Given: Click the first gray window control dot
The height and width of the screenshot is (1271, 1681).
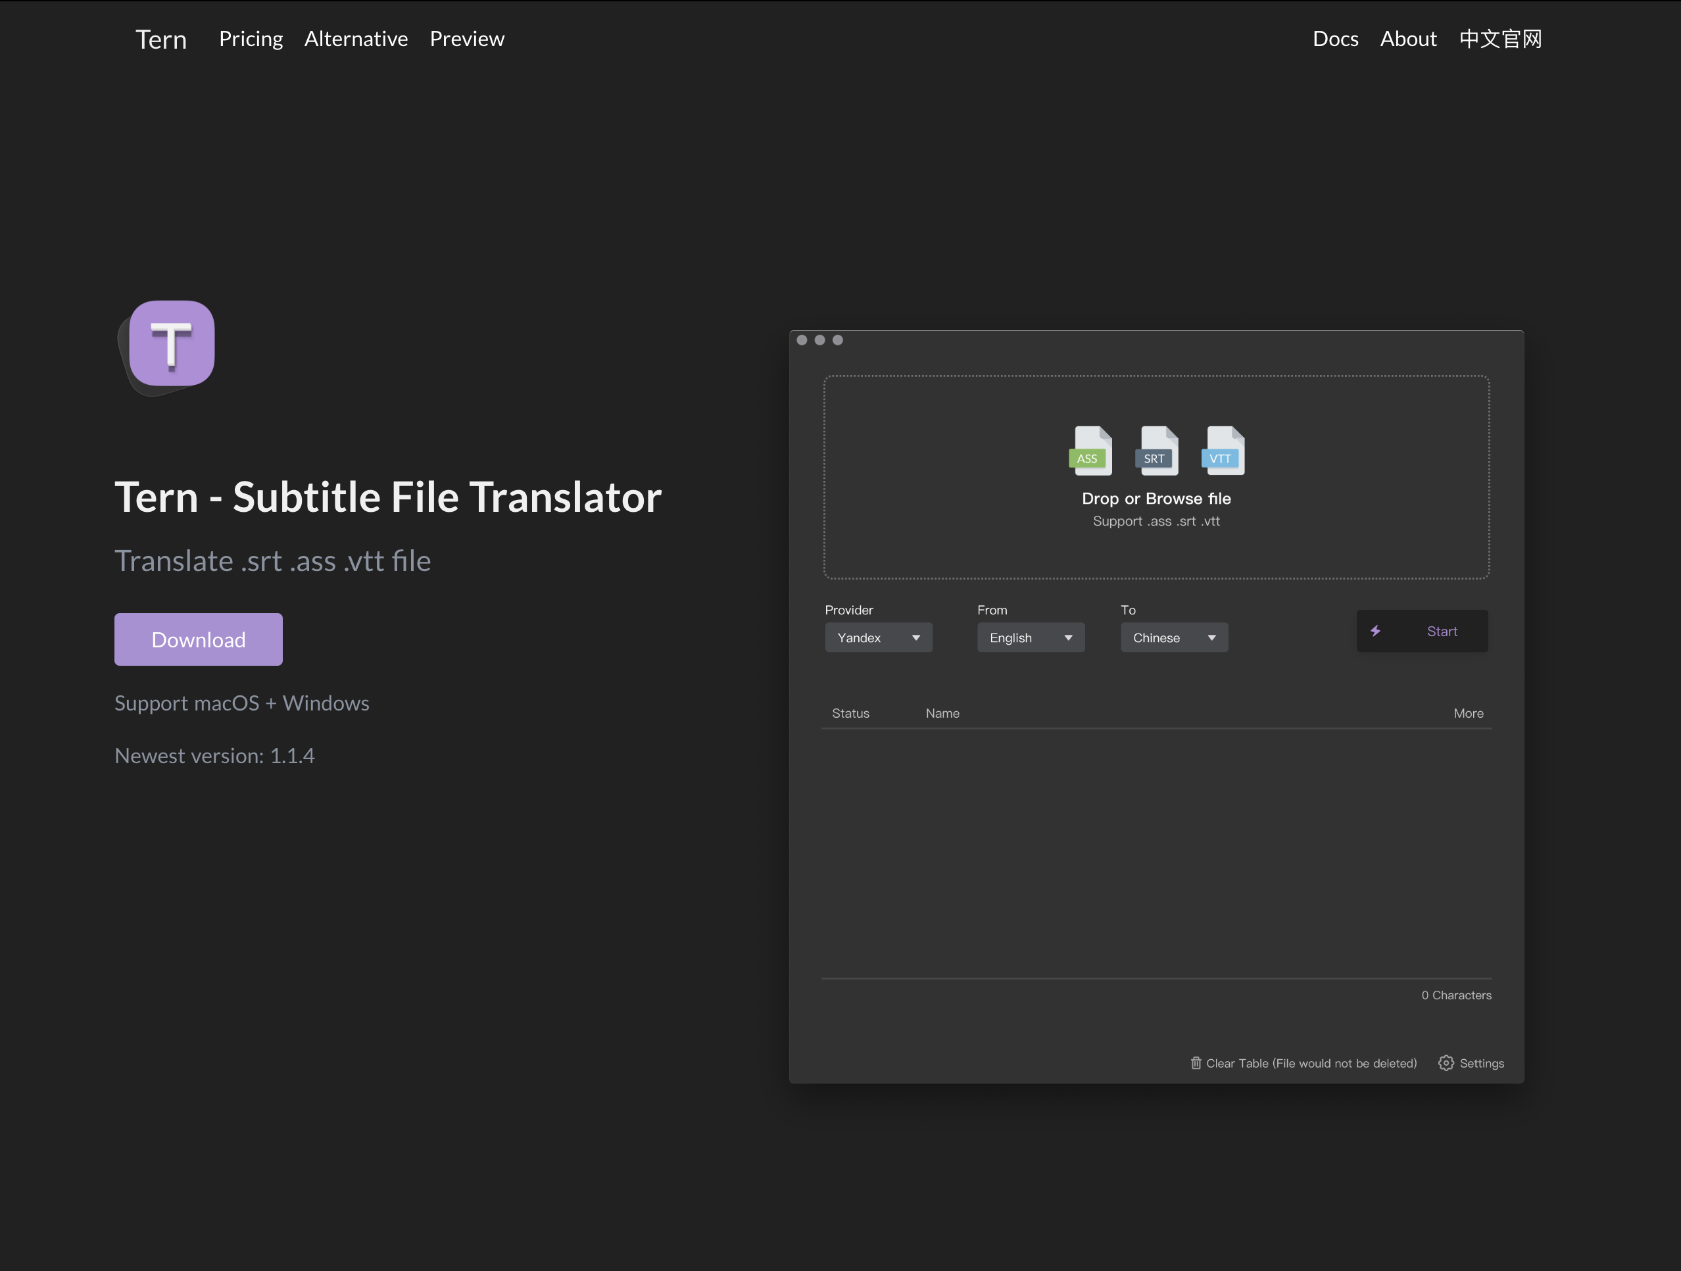Looking at the screenshot, I should tap(802, 340).
